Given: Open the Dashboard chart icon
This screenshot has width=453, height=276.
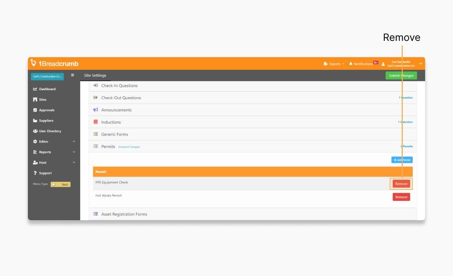Looking at the screenshot, I should (x=35, y=89).
